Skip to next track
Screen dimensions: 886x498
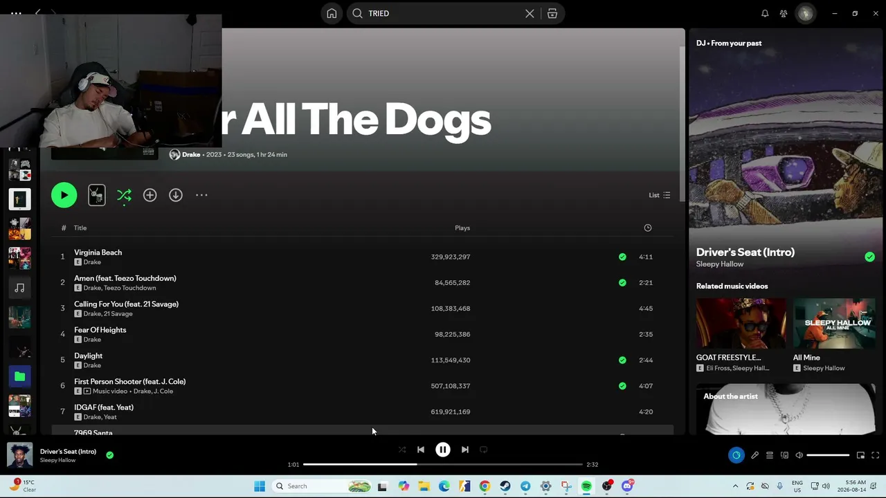465,450
